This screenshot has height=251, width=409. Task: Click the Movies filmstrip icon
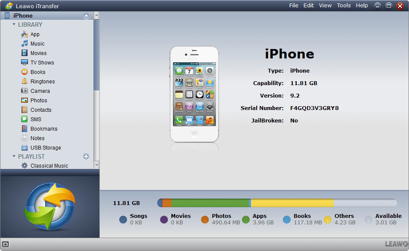tap(25, 53)
